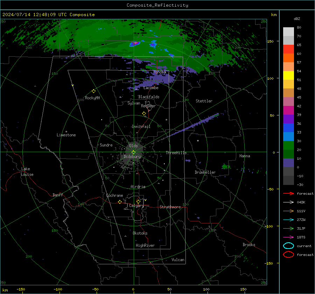The width and height of the screenshot is (315, 294).
Task: Click the cyan 27ZW arrow in legend
Action: (289, 220)
